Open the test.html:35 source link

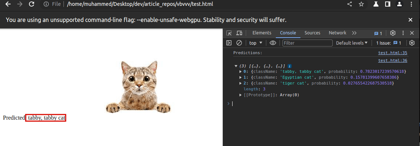392,53
